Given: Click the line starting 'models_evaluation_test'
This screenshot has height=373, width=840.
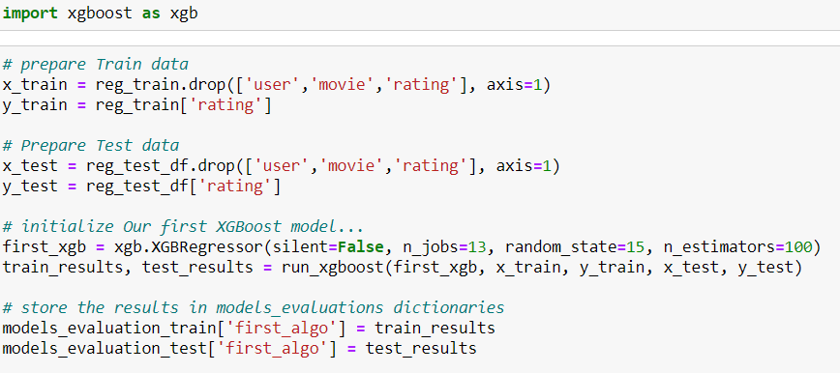Looking at the screenshot, I should click(239, 349).
